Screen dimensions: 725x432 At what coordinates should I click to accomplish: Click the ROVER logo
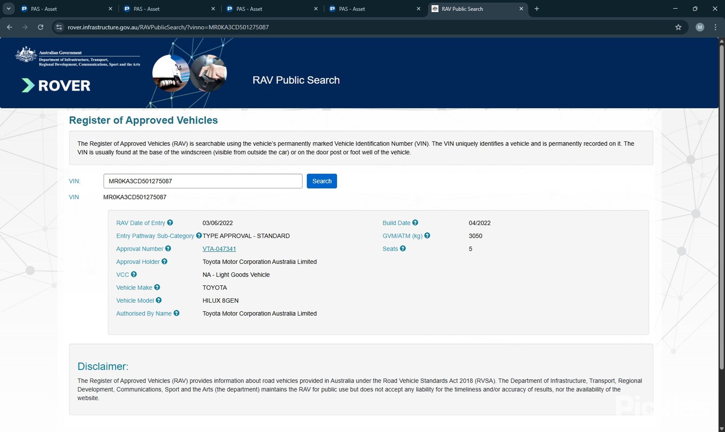point(56,86)
